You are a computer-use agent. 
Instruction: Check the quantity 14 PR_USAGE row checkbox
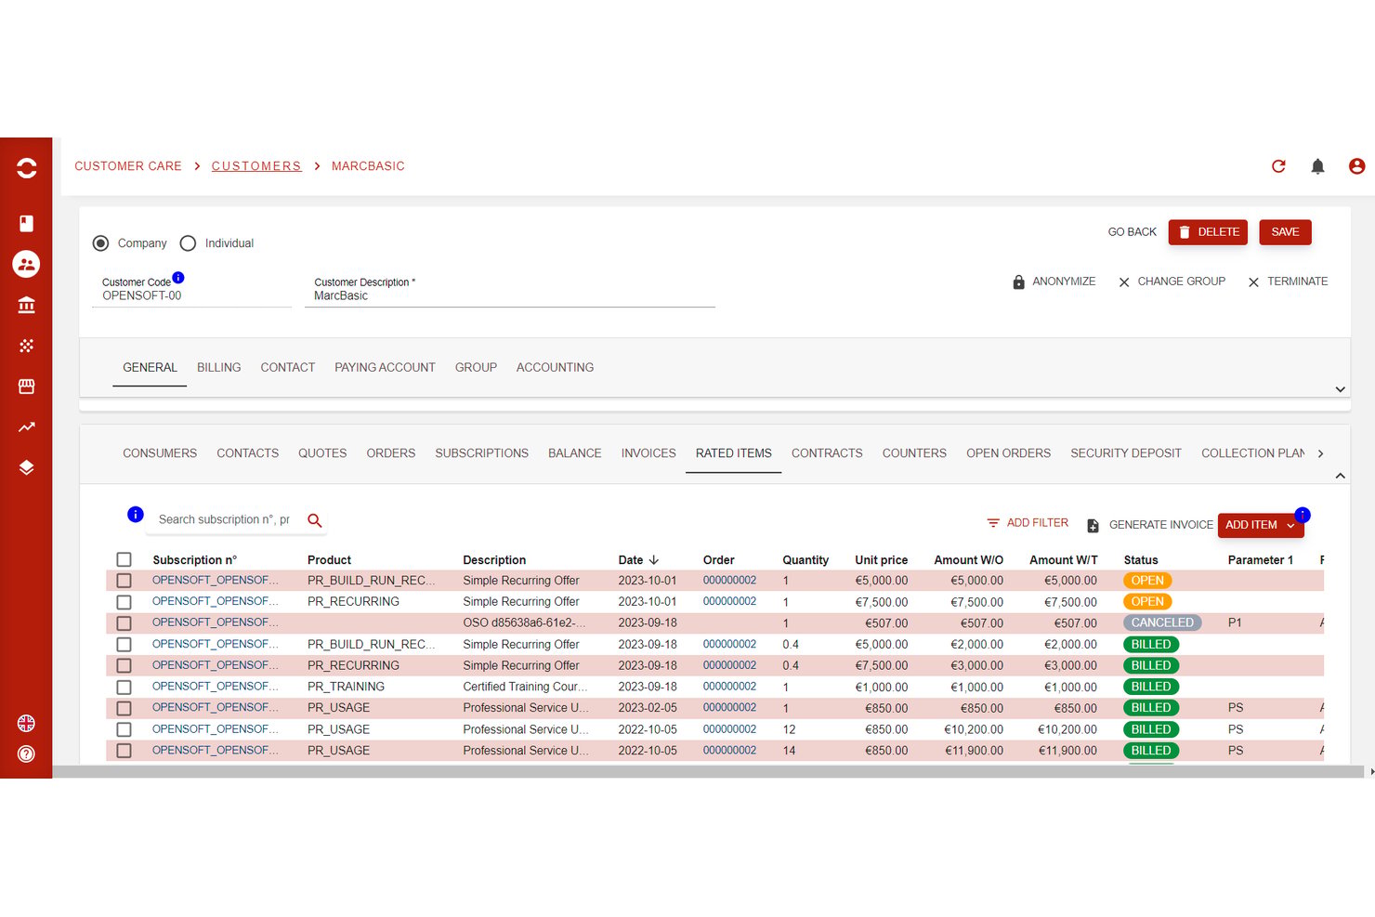coord(124,751)
